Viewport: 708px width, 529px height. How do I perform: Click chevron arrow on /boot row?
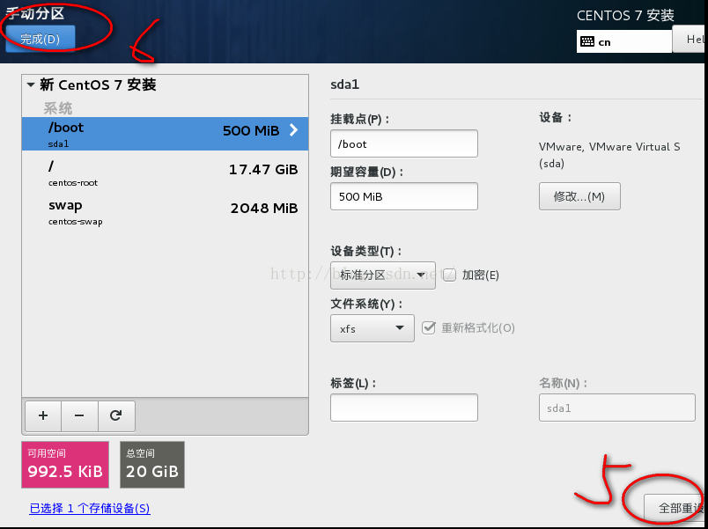(293, 130)
